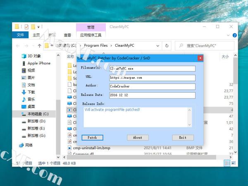Switch to the 主页 ribbon tab
The height and width of the screenshot is (186, 248).
tap(36, 35)
